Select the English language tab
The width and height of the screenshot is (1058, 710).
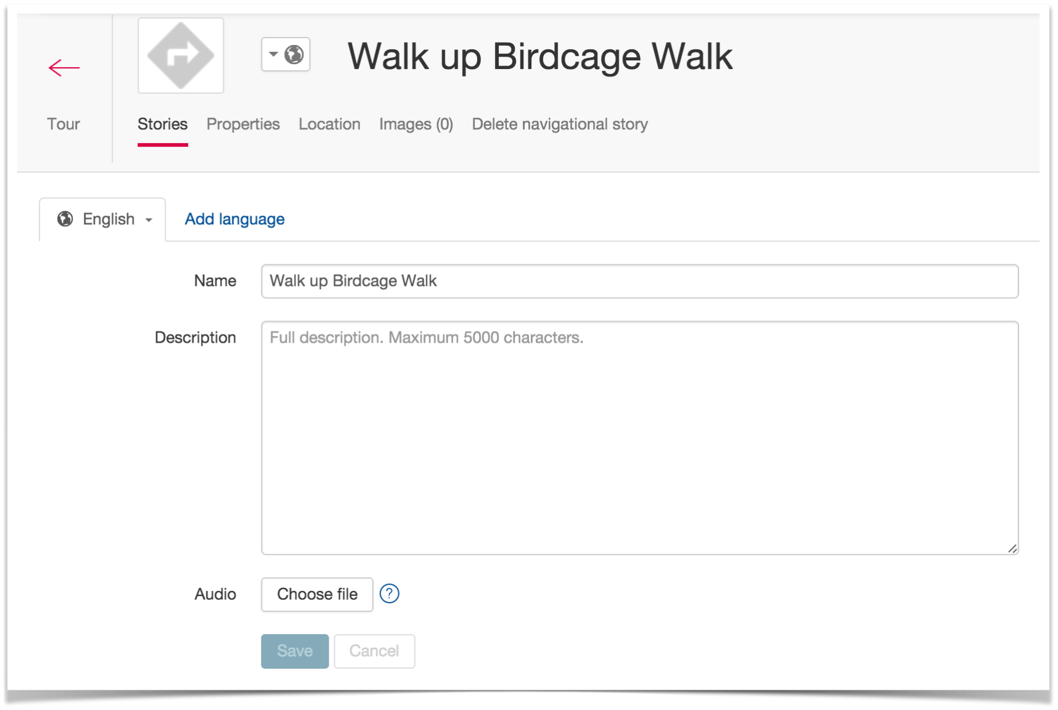pyautogui.click(x=102, y=219)
